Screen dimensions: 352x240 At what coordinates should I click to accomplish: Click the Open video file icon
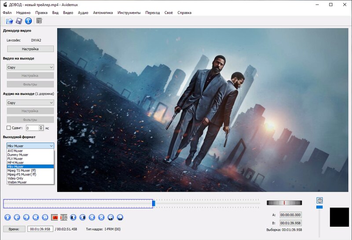pyautogui.click(x=10, y=21)
